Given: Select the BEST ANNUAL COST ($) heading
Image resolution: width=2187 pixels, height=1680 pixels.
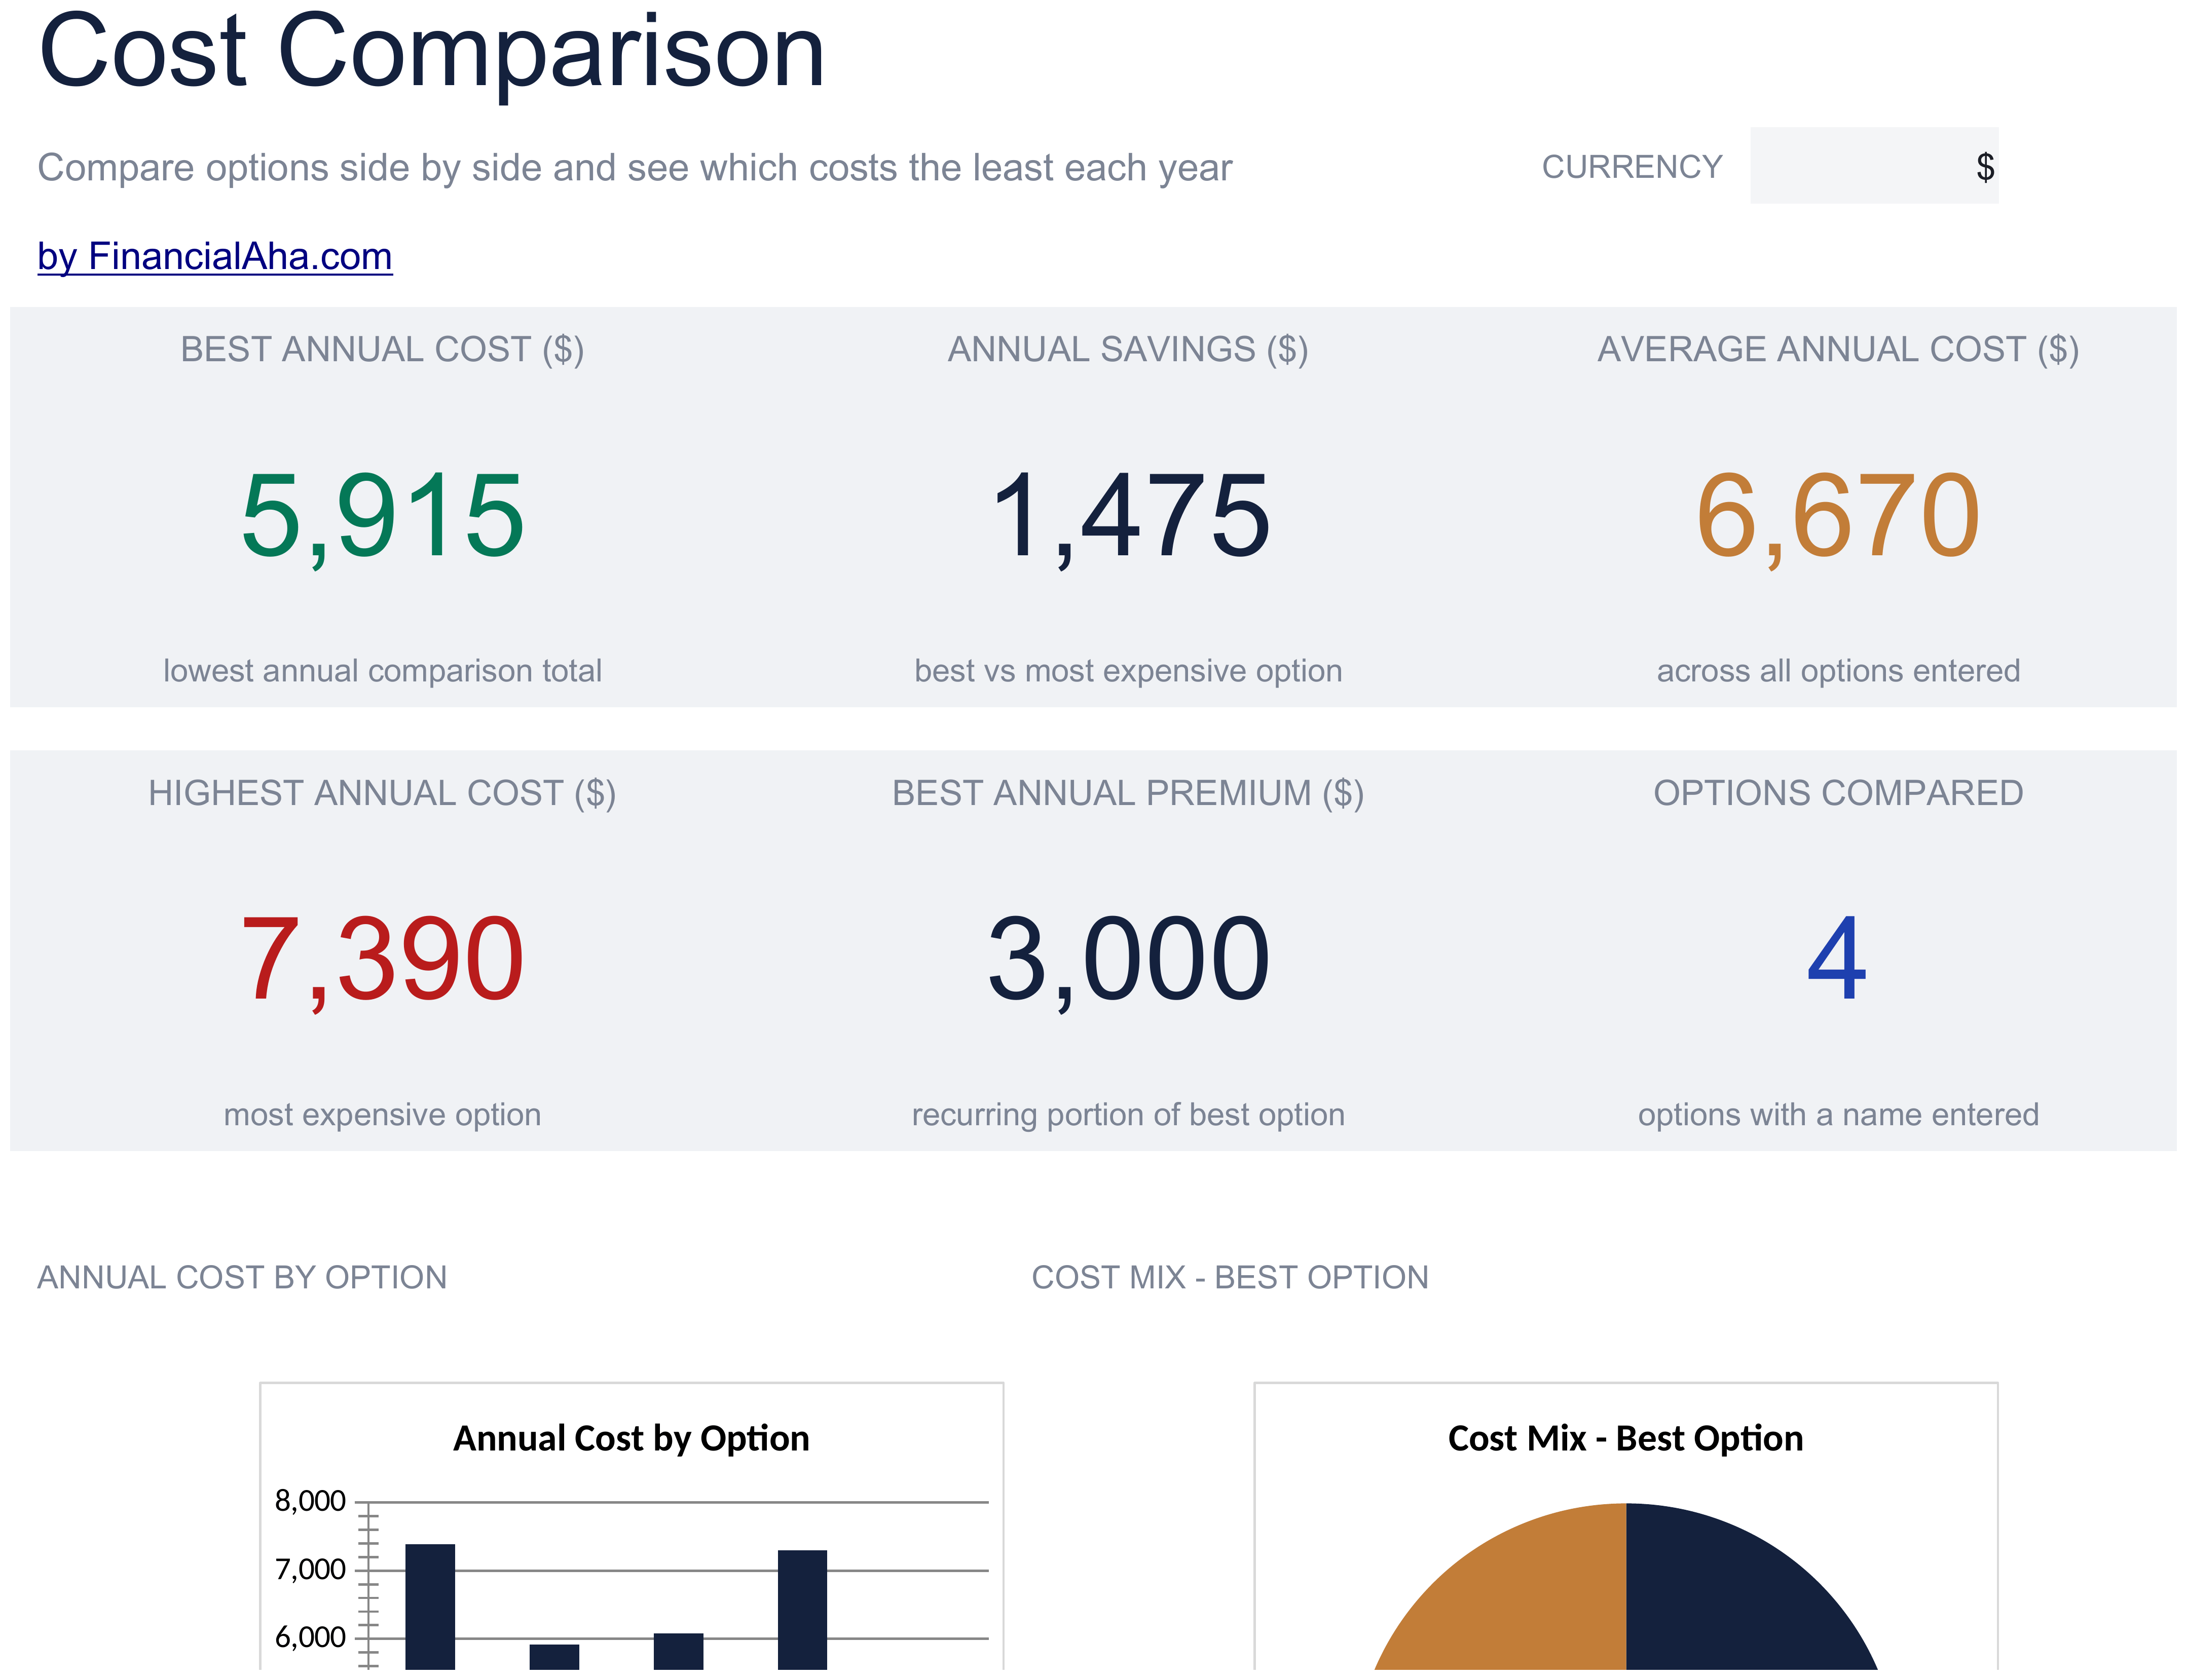Looking at the screenshot, I should click(382, 349).
